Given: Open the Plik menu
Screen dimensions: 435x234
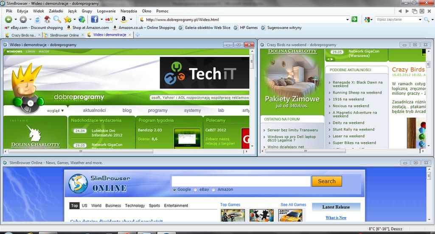Looking at the screenshot, I should pos(9,11).
